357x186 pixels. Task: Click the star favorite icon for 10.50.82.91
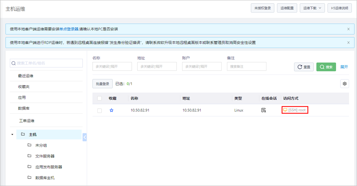pyautogui.click(x=111, y=111)
